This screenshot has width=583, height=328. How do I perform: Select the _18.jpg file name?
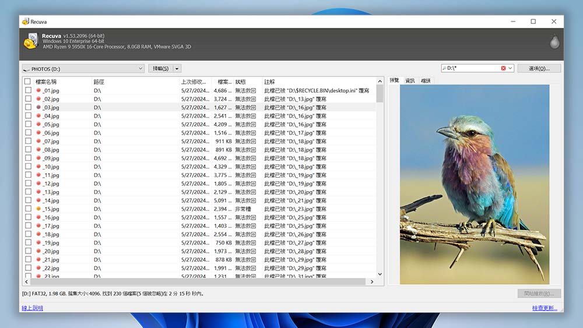51,234
